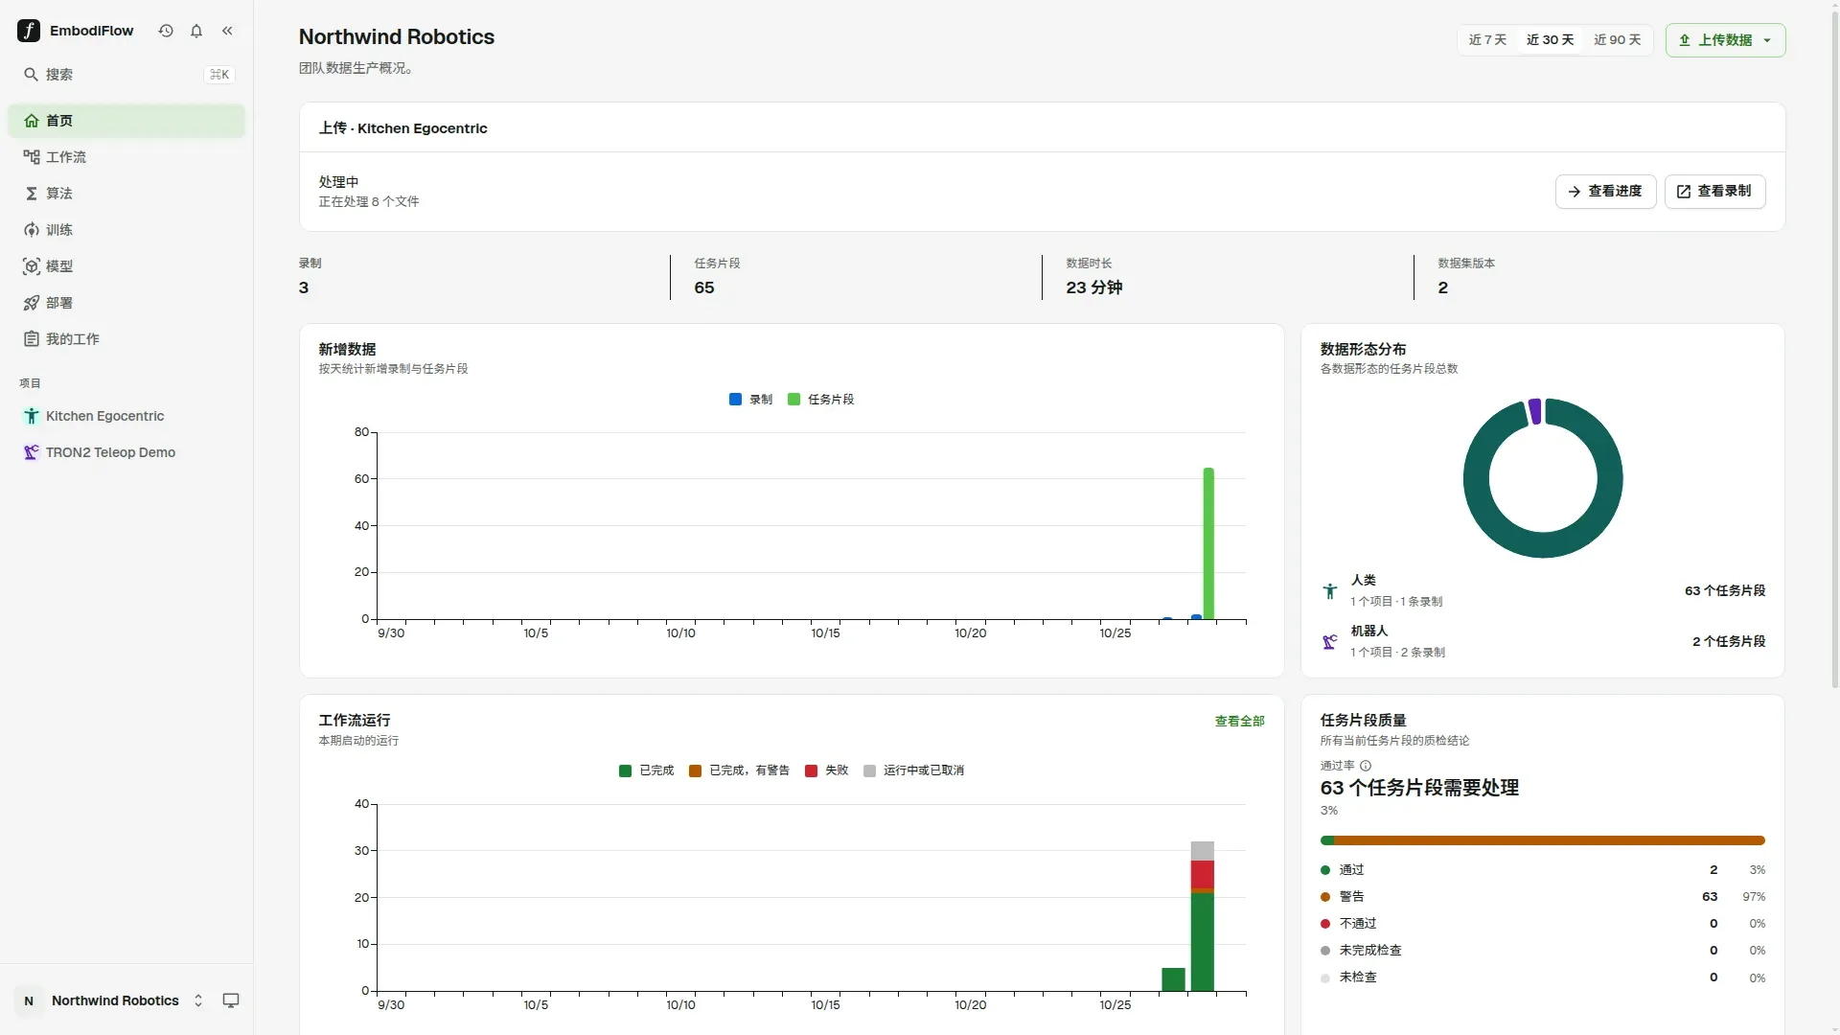Click the workflow icon beside 工作流

[x=32, y=157]
